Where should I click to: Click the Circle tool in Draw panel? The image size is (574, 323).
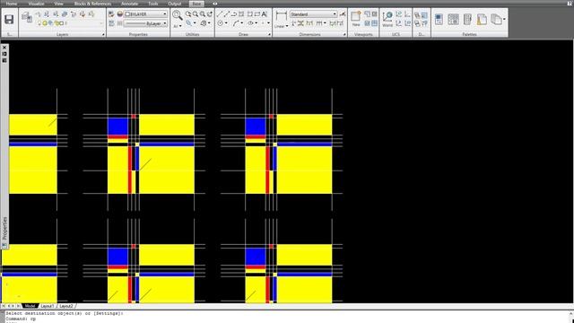[221, 23]
